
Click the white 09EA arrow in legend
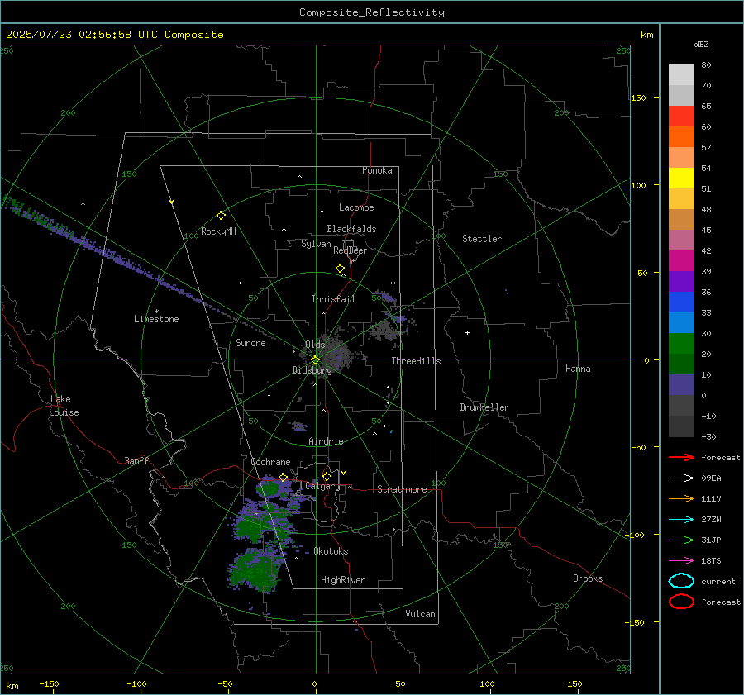[681, 478]
